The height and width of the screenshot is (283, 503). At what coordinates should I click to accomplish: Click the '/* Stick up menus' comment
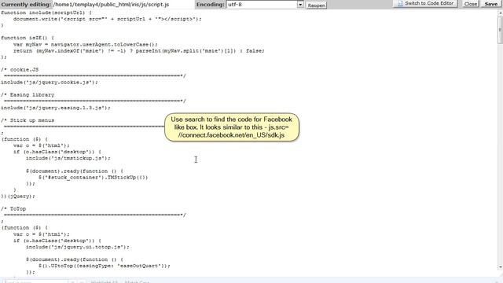[28, 120]
